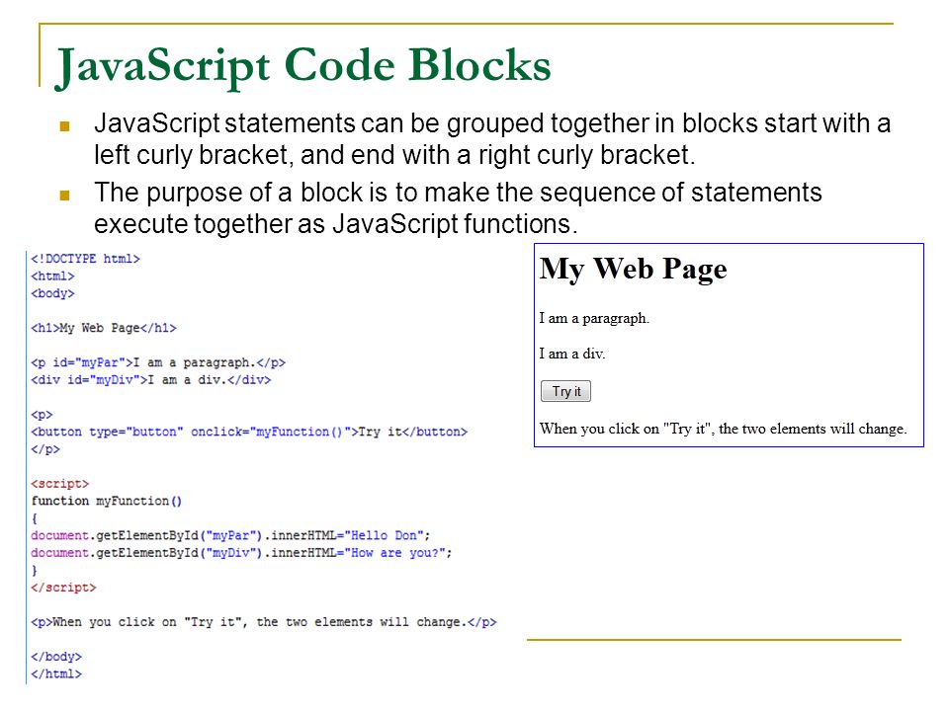
Task: Click the first bullet about grouped statements
Action: [492, 139]
